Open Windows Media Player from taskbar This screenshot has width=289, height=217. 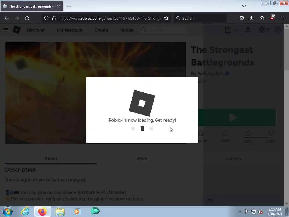click(x=77, y=211)
